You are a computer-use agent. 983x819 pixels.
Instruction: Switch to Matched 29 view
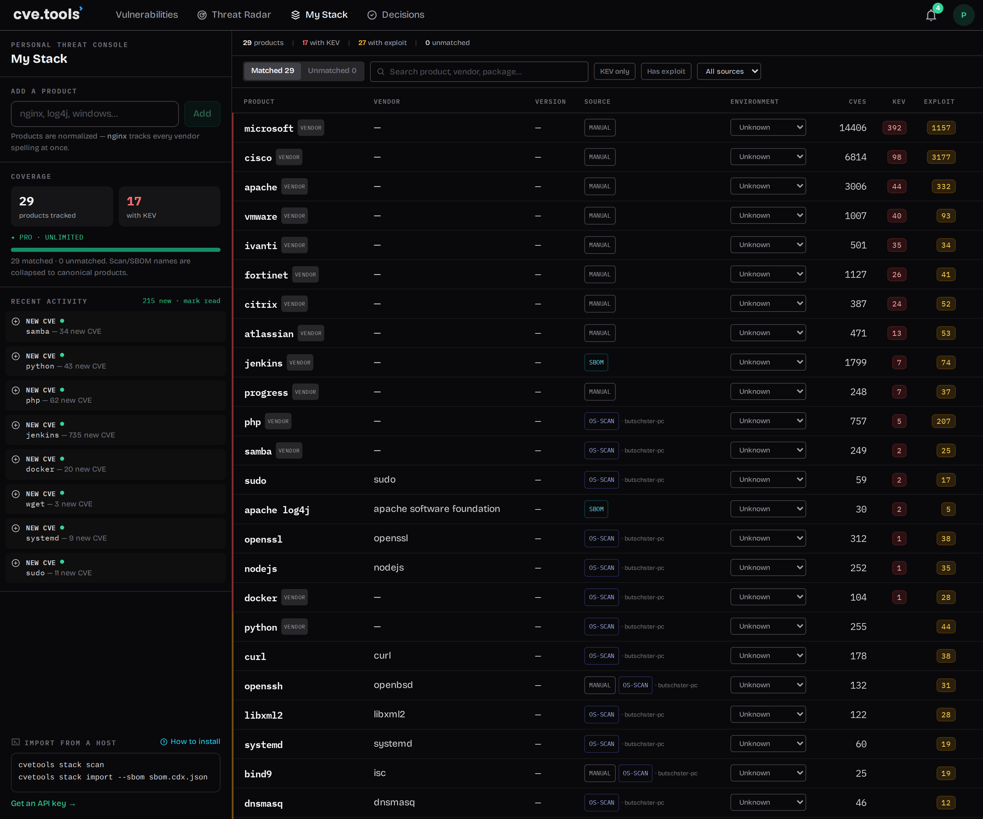(272, 71)
